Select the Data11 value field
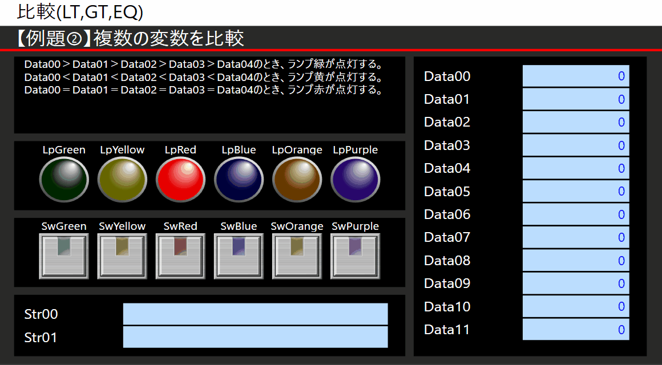The height and width of the screenshot is (365, 662). click(576, 330)
